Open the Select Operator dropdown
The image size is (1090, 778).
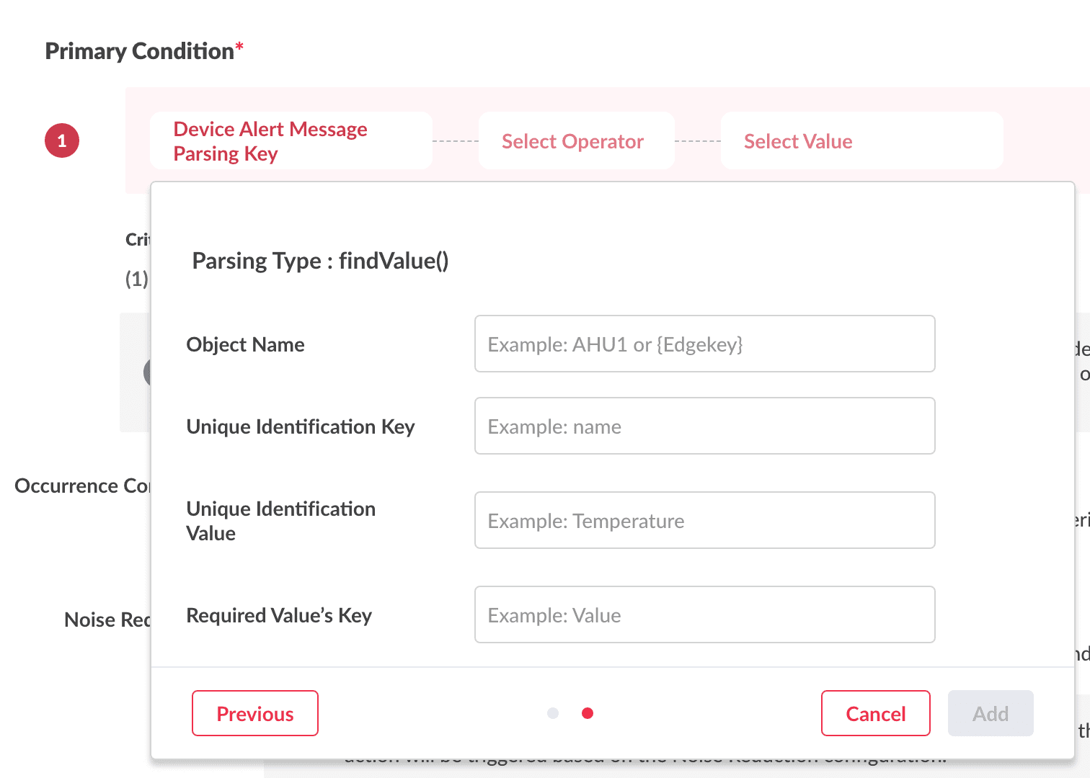[x=576, y=141]
